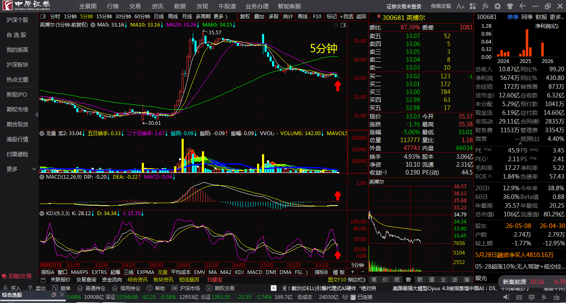566x303 pixels.
Task: Open 帮助 help
Action: point(156,288)
